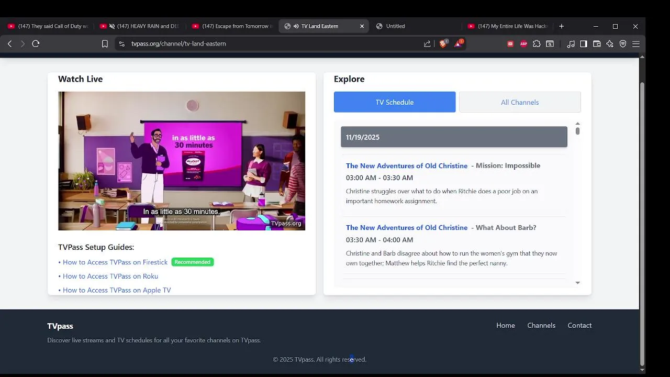The image size is (670, 377).
Task: Open 'The New Adventures of Old Christine' What About Barb? link
Action: (407, 228)
